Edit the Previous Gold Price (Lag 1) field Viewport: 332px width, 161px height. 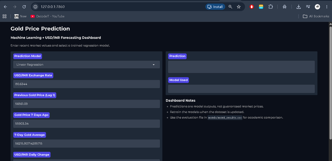[86, 104]
